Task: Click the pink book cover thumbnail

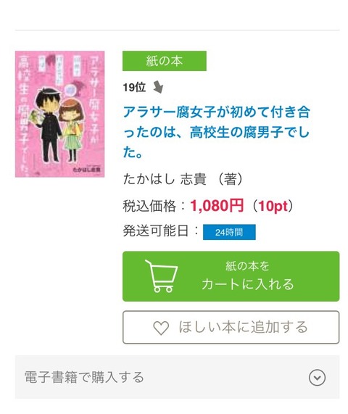Action: point(59,114)
